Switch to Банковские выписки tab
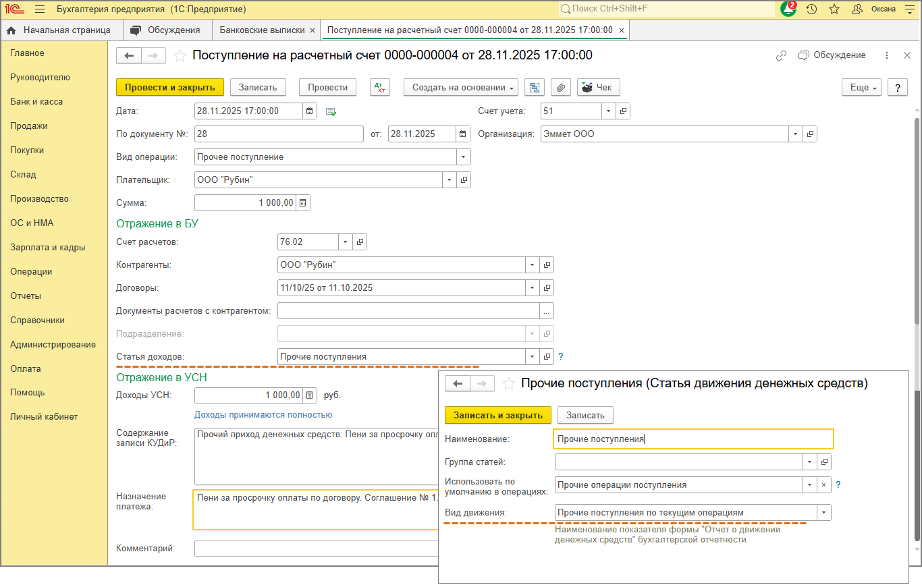This screenshot has height=585, width=922. click(264, 30)
